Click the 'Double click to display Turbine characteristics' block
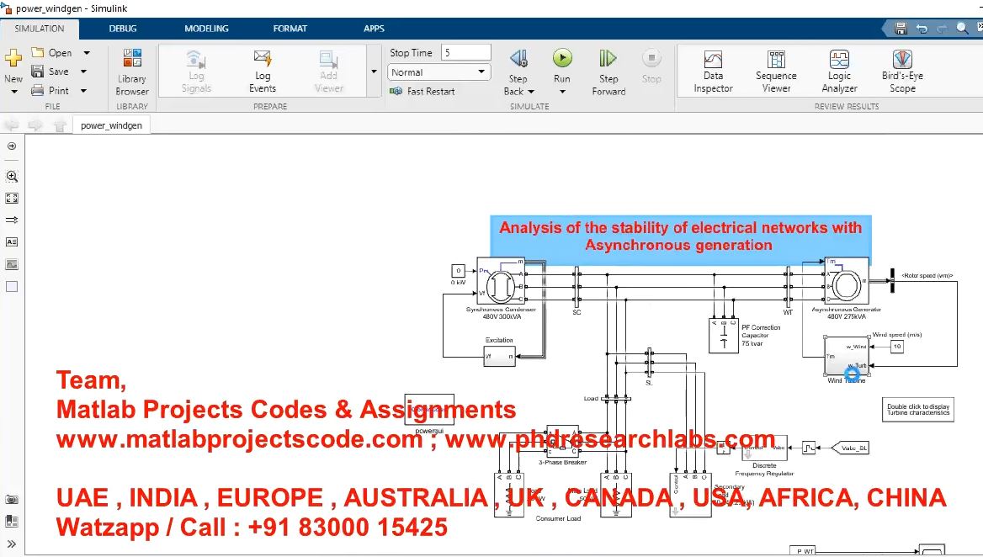 pyautogui.click(x=918, y=410)
